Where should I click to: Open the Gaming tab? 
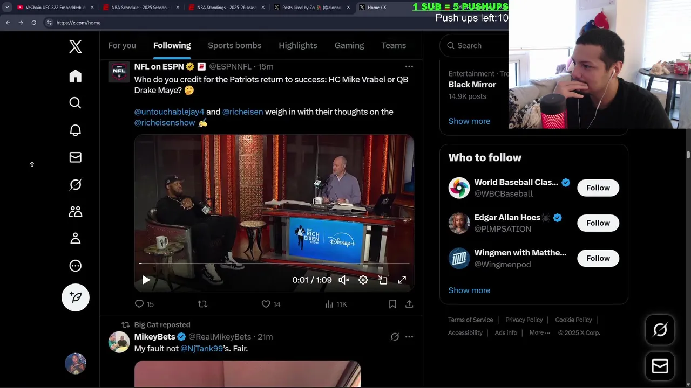pos(349,45)
